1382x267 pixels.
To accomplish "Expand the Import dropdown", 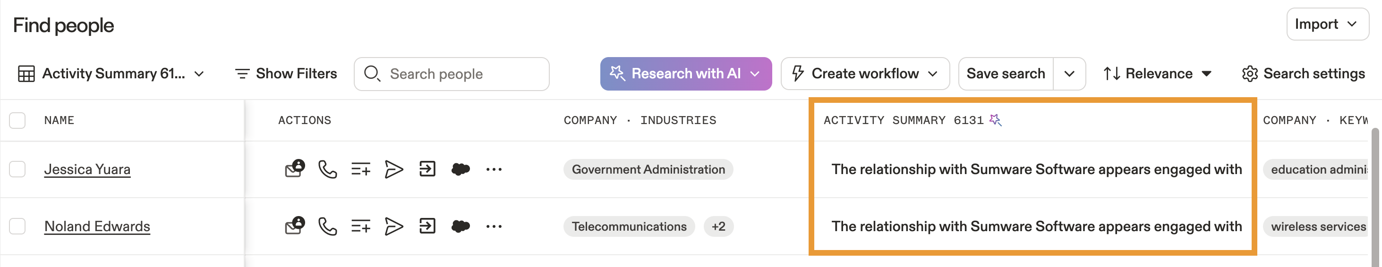I will [1327, 24].
